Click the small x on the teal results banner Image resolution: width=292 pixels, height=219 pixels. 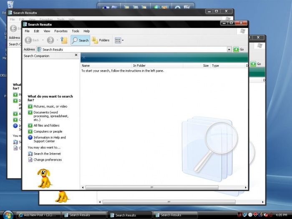coord(84,58)
